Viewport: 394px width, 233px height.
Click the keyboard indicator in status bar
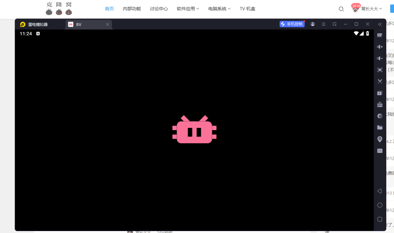(x=38, y=34)
